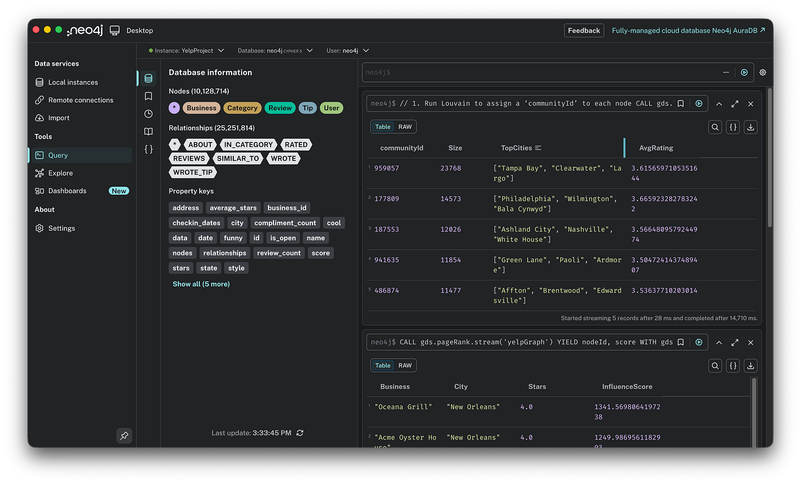Save the Louvain query as a bookmark
The height and width of the screenshot is (484, 801).
[681, 103]
